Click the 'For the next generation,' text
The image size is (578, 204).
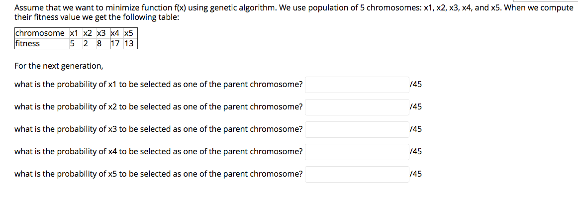pos(59,66)
